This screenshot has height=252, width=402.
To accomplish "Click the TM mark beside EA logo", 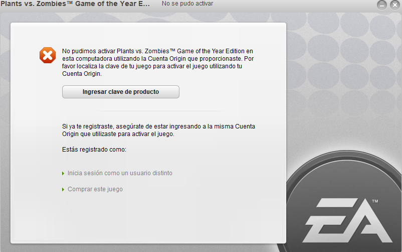I will pyautogui.click(x=375, y=201).
